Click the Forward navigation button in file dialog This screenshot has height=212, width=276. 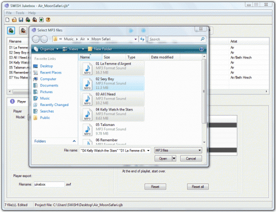click(x=44, y=39)
